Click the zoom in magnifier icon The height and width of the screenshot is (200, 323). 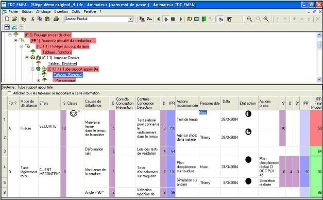click(x=266, y=19)
